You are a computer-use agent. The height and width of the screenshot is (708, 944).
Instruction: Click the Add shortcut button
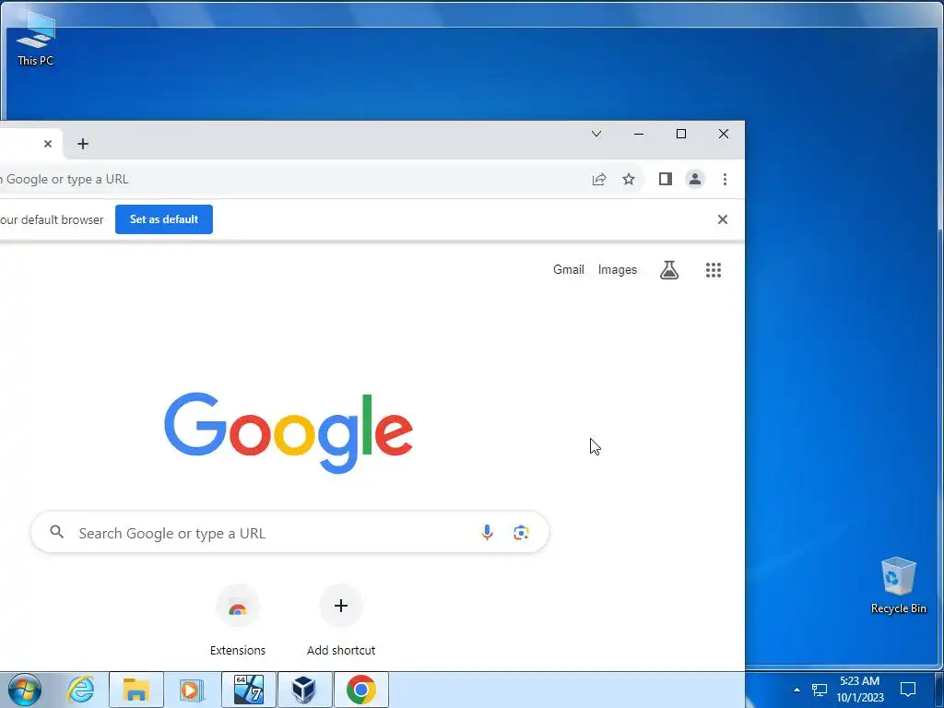pos(341,620)
